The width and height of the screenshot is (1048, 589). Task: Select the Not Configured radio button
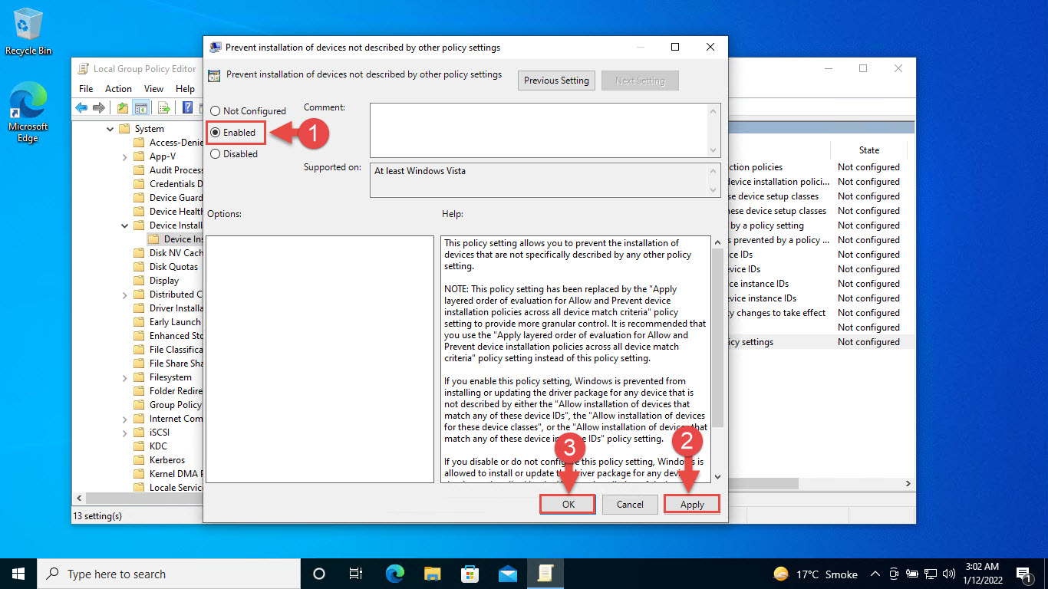216,111
